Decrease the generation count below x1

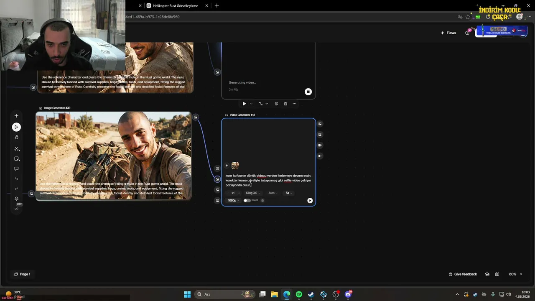[x=227, y=193]
